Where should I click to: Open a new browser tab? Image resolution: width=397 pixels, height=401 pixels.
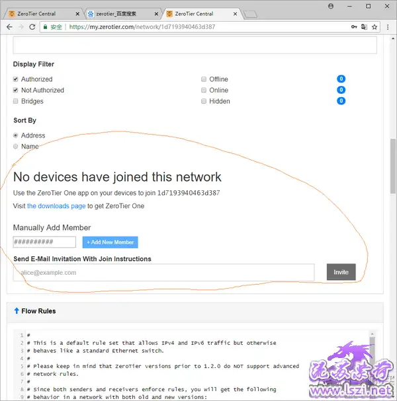point(250,15)
